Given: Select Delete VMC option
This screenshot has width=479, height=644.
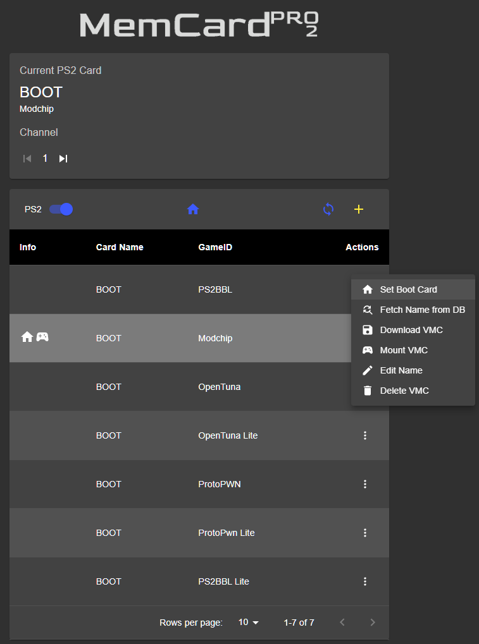Looking at the screenshot, I should pyautogui.click(x=404, y=391).
